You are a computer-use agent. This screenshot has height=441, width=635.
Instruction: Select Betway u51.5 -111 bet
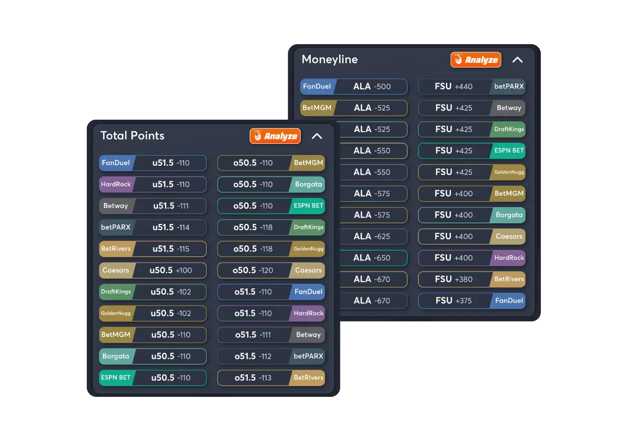pos(153,206)
